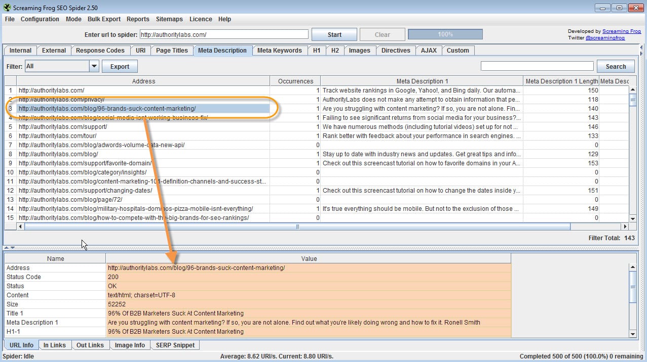Screen dimensions: 647x362
Task: Click the down arrow of the results table scrollbar
Action: [x=633, y=218]
